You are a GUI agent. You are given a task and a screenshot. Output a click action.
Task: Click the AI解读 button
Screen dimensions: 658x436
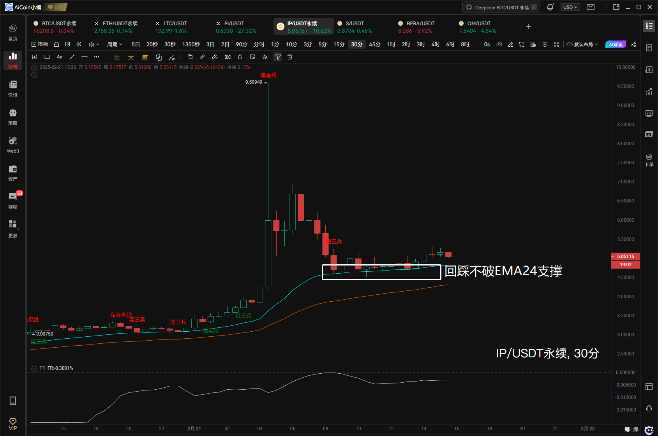pyautogui.click(x=616, y=44)
